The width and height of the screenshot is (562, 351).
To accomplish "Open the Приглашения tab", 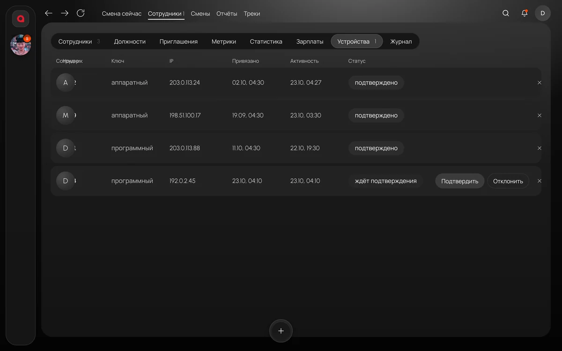I will [x=178, y=41].
